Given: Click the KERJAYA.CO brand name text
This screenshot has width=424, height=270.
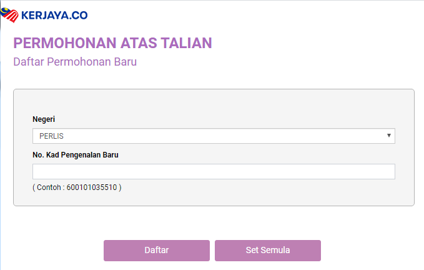Looking at the screenshot, I should 55,16.
